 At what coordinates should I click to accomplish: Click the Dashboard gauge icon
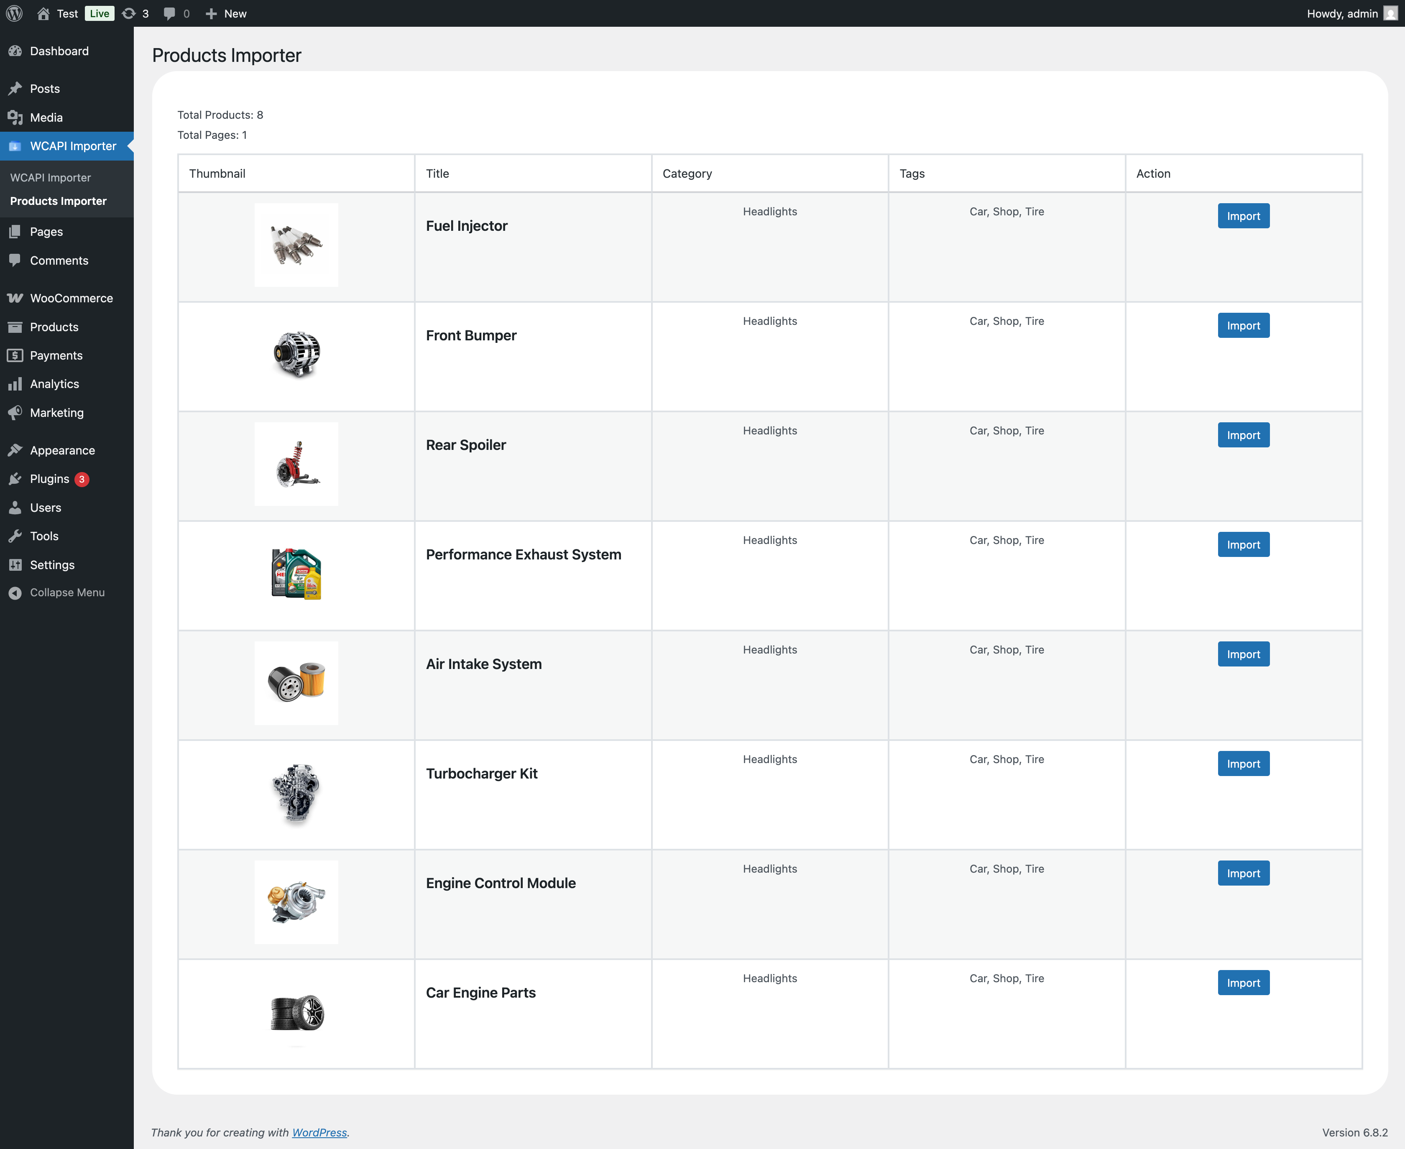coord(15,51)
